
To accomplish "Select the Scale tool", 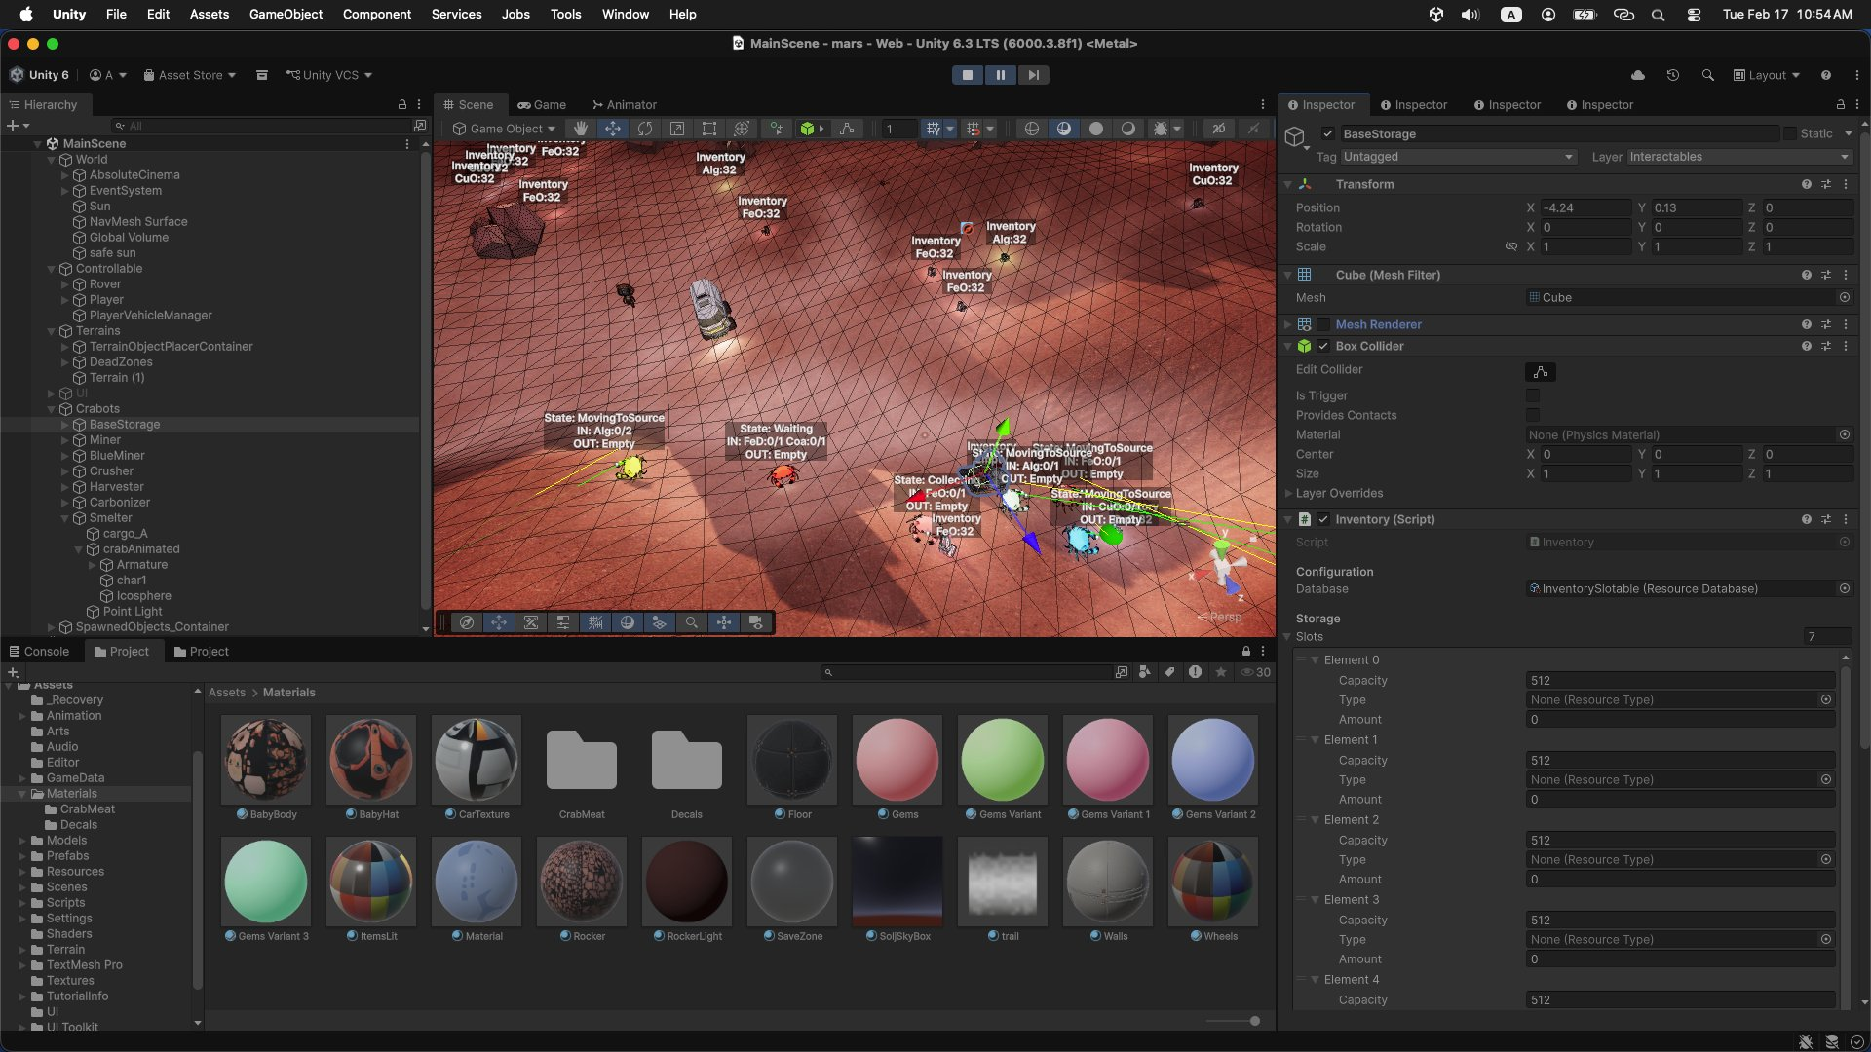I will point(677,129).
